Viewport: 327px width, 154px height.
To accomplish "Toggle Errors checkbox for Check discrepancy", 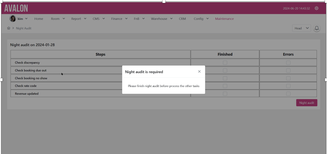I will (288, 63).
